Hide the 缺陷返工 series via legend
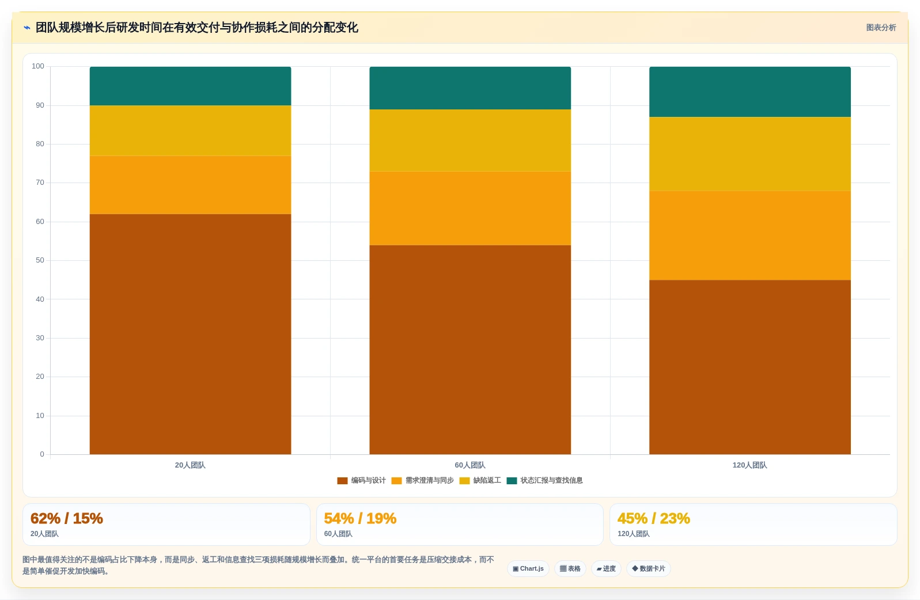Image resolution: width=920 pixels, height=600 pixels. point(480,481)
